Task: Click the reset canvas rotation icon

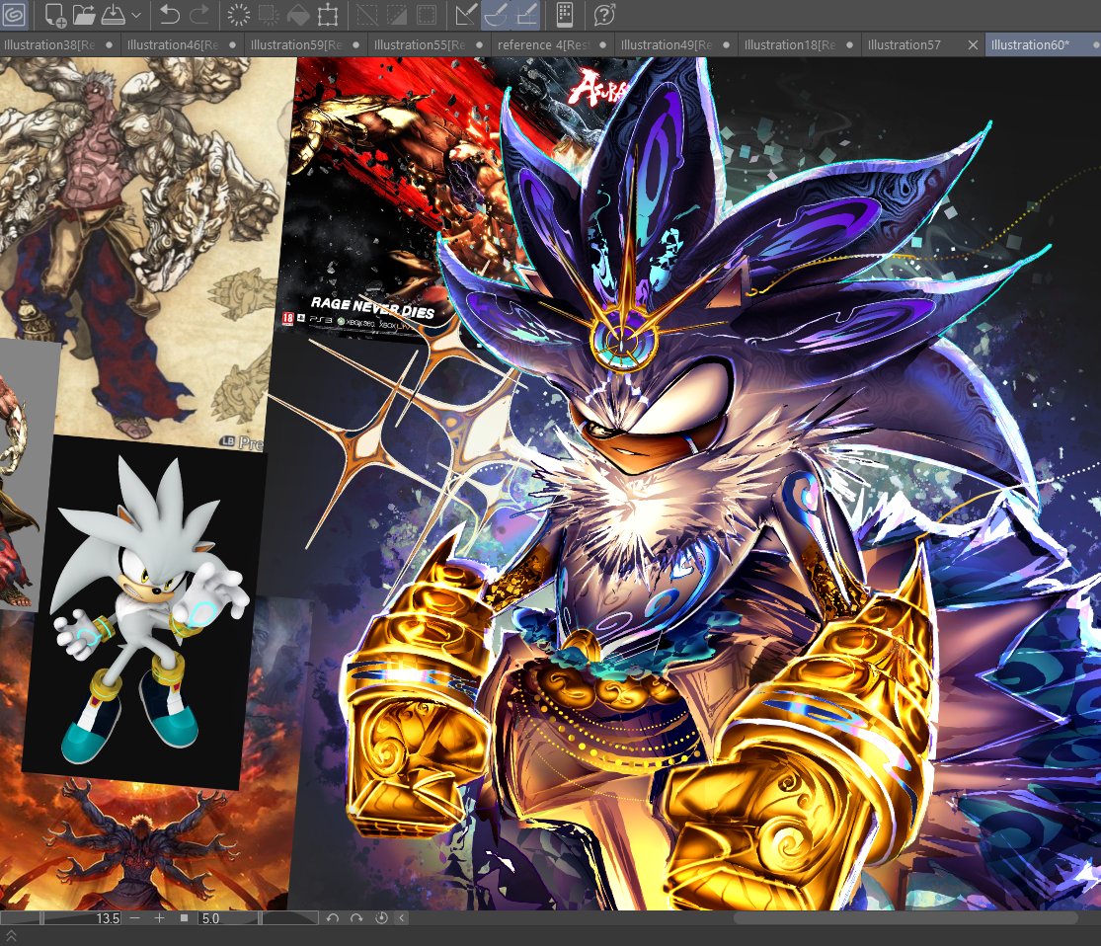Action: click(x=381, y=918)
